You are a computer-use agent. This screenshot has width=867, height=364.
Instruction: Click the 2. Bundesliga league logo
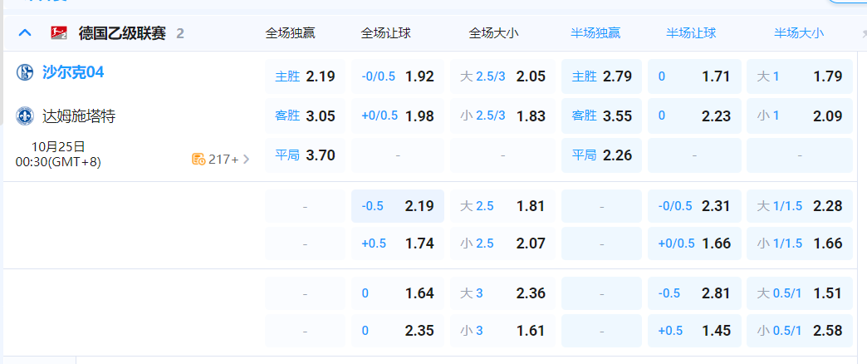click(x=59, y=33)
